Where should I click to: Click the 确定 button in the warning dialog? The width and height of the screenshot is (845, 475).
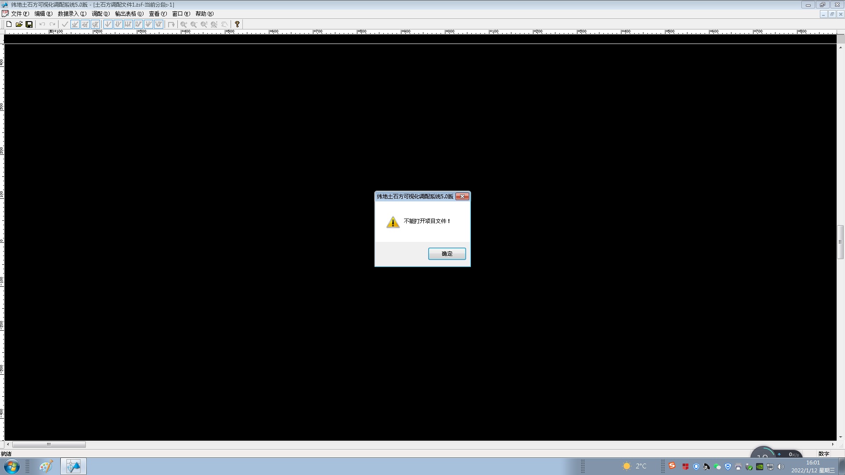click(447, 254)
